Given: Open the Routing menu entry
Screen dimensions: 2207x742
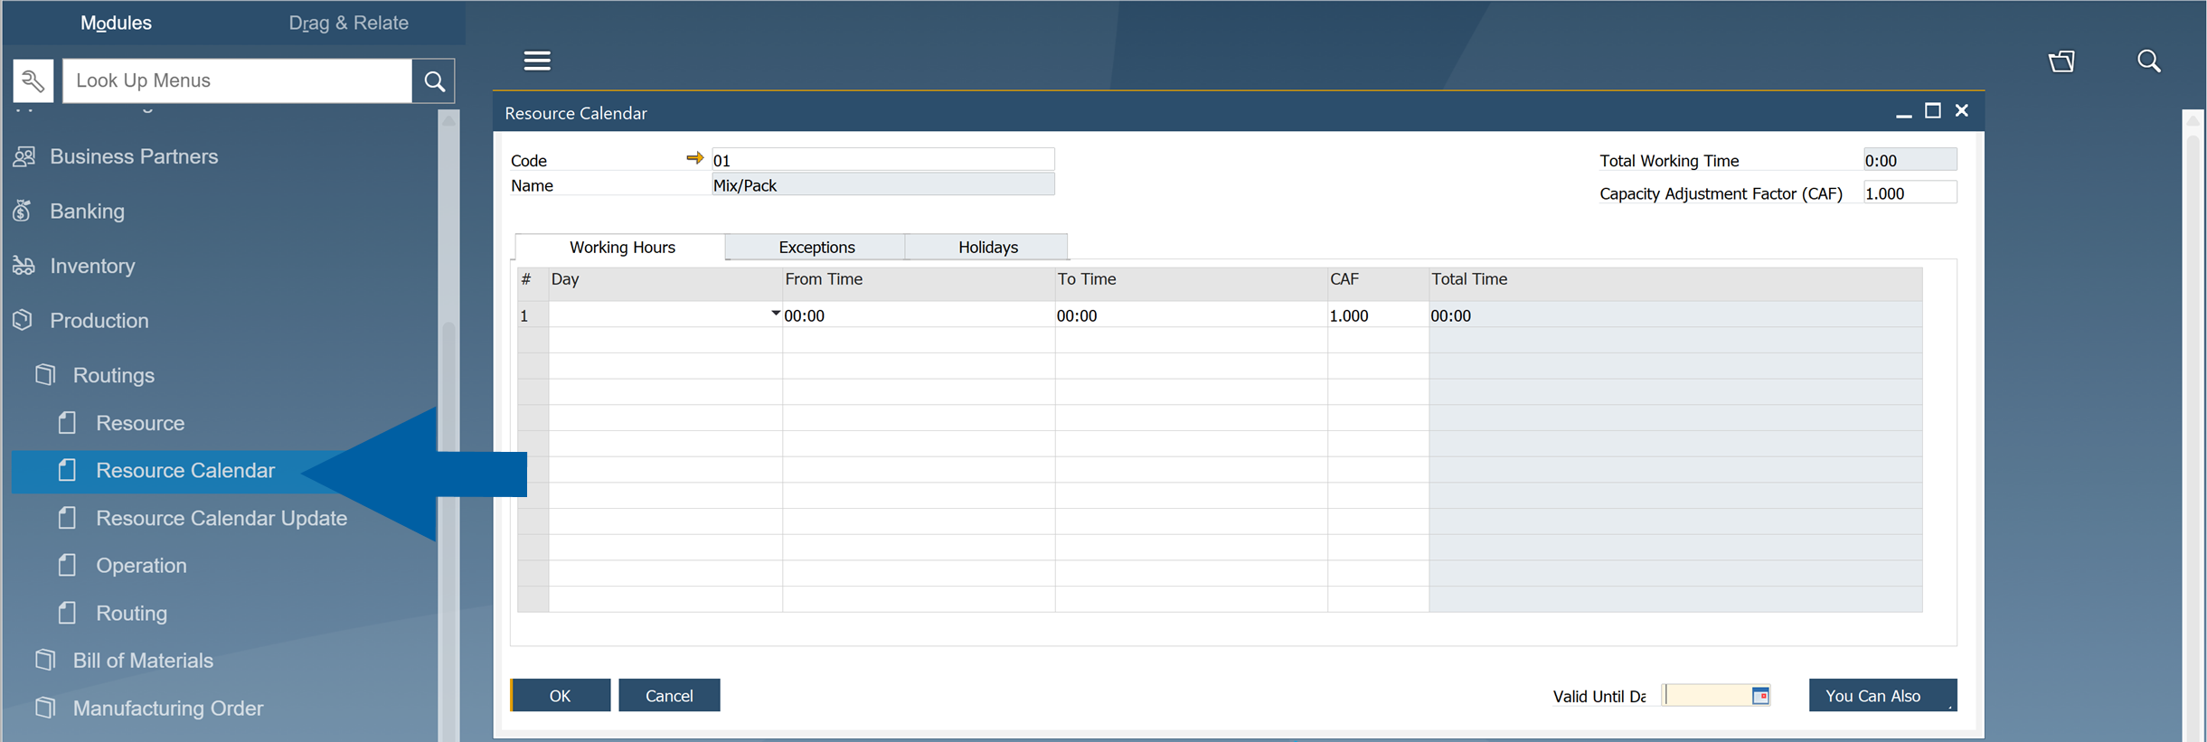Looking at the screenshot, I should click(x=131, y=613).
